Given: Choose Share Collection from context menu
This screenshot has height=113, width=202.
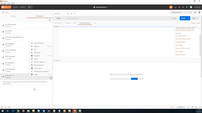Looking at the screenshot, I should [41, 43].
